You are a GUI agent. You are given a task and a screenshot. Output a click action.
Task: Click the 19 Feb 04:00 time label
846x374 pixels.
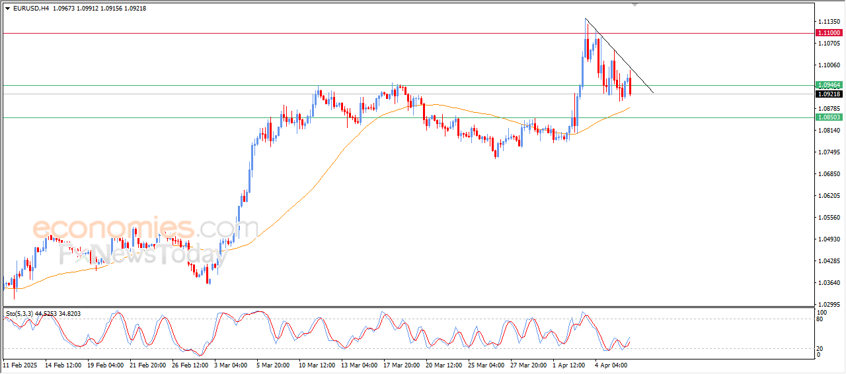105,364
